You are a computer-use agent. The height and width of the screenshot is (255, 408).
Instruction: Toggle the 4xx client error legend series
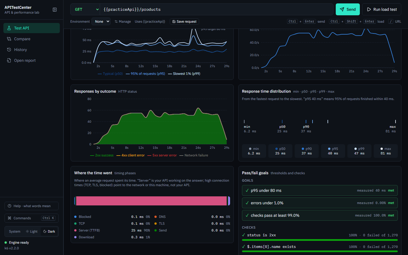[130, 155]
